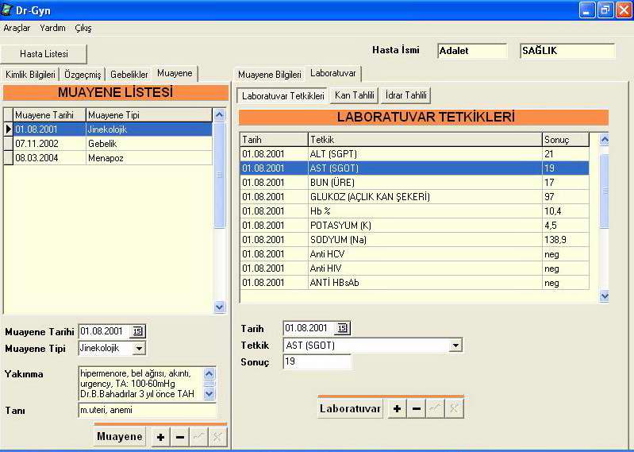Open the Yardım menu
Image resolution: width=634 pixels, height=452 pixels.
click(53, 28)
